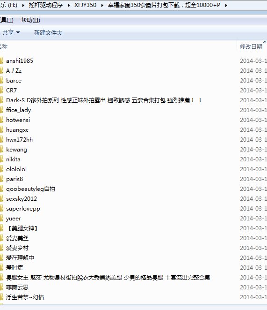Click folder icon beside barce
The width and height of the screenshot is (267, 310).
click(1, 81)
